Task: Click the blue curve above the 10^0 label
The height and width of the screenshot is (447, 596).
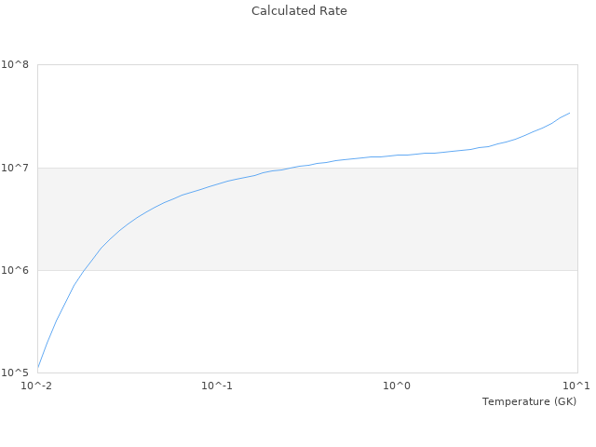Action: click(x=398, y=155)
